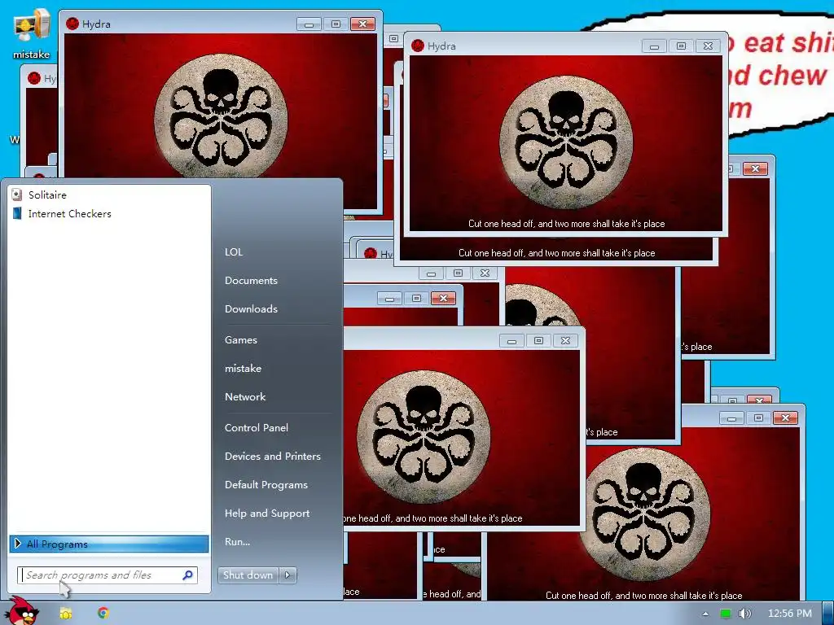Screen dimensions: 834x625
Task: Open the Run... dialog entry
Action: (237, 541)
